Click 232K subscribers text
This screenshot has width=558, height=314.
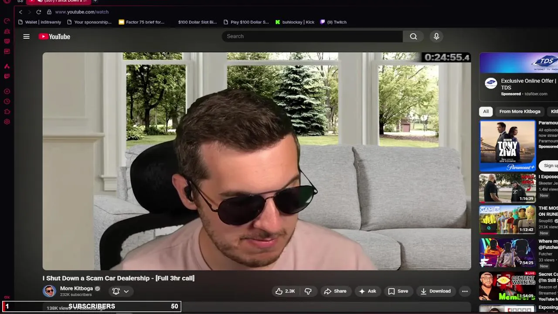pyautogui.click(x=76, y=295)
